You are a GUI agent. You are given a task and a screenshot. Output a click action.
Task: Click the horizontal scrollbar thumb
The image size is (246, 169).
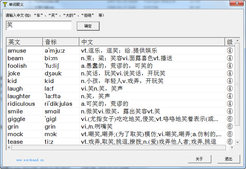click(x=118, y=148)
